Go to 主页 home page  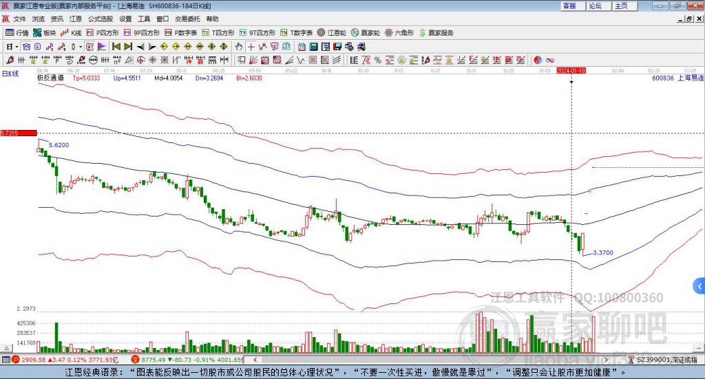pyautogui.click(x=621, y=6)
